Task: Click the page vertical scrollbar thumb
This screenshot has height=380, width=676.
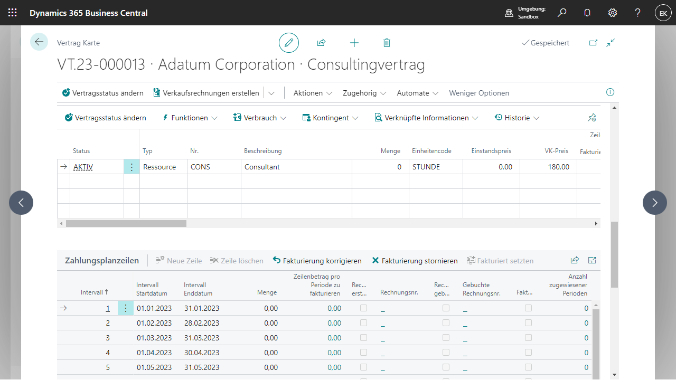Action: point(614,254)
